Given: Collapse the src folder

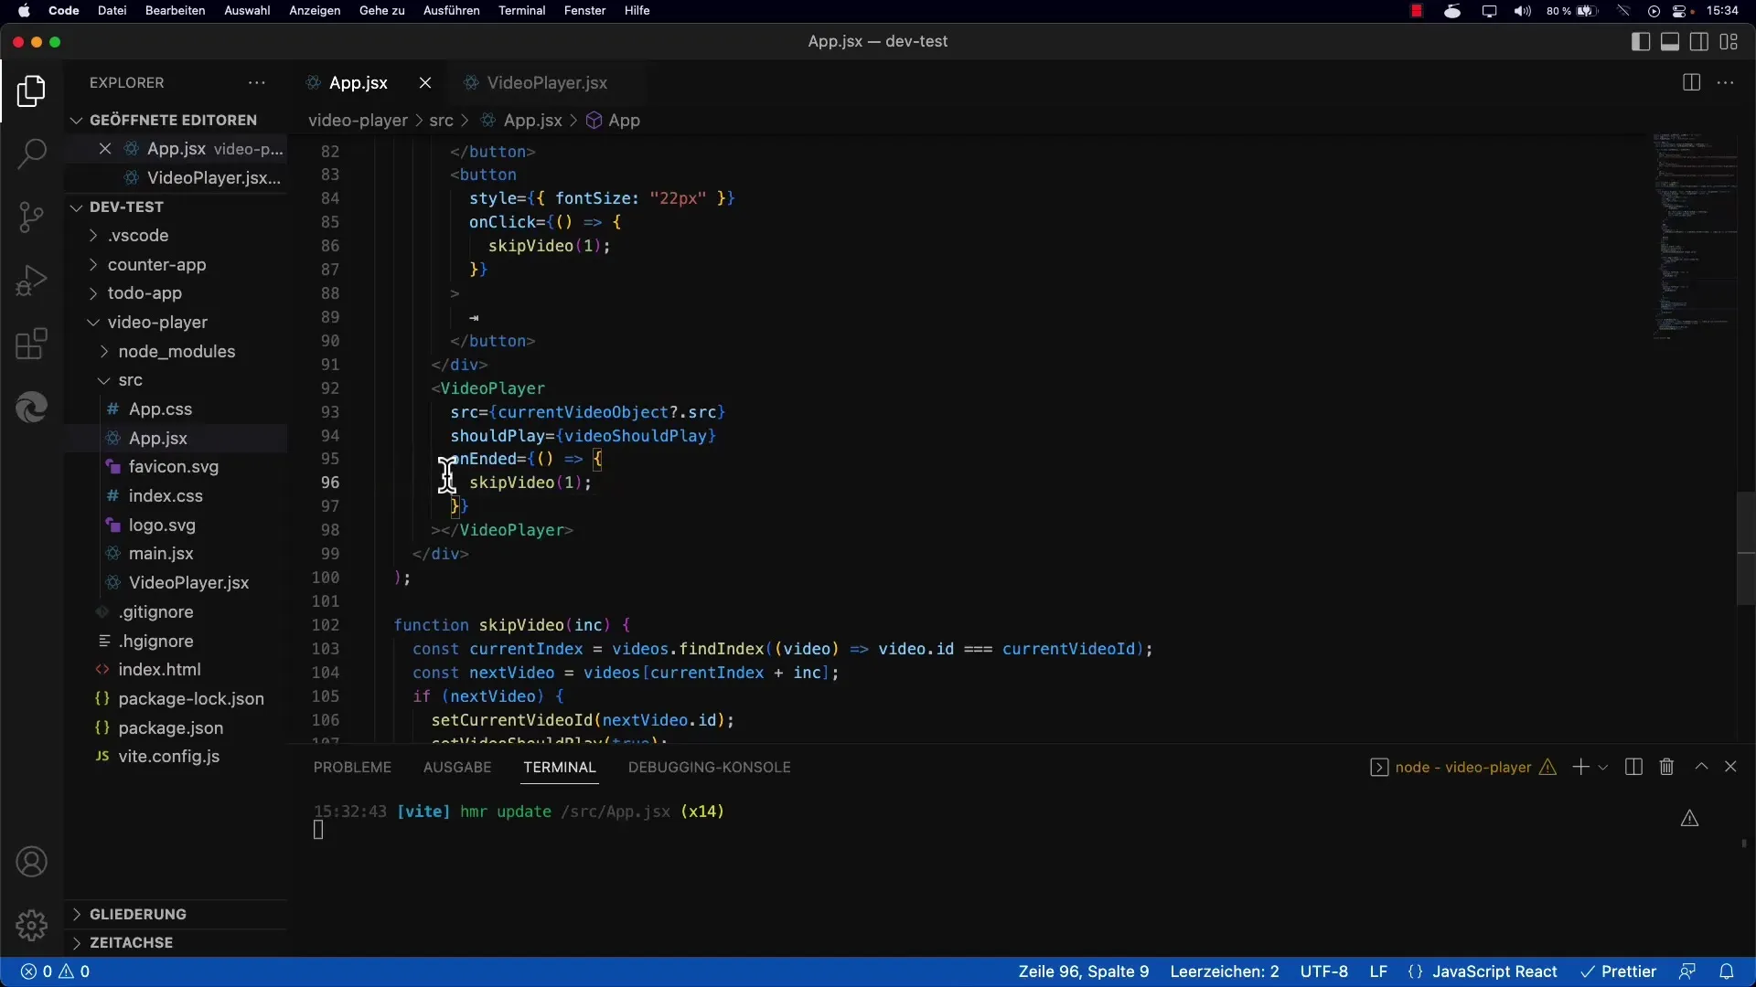Looking at the screenshot, I should tap(130, 380).
